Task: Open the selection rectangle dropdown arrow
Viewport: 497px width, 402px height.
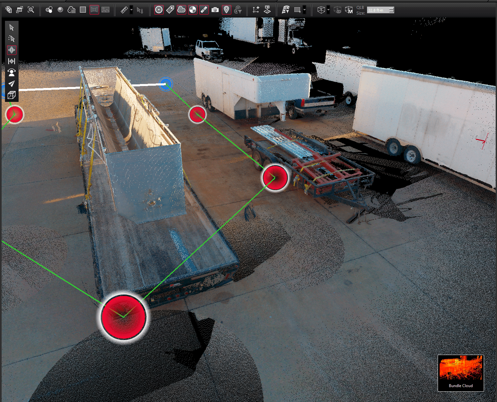Action: pyautogui.click(x=304, y=10)
